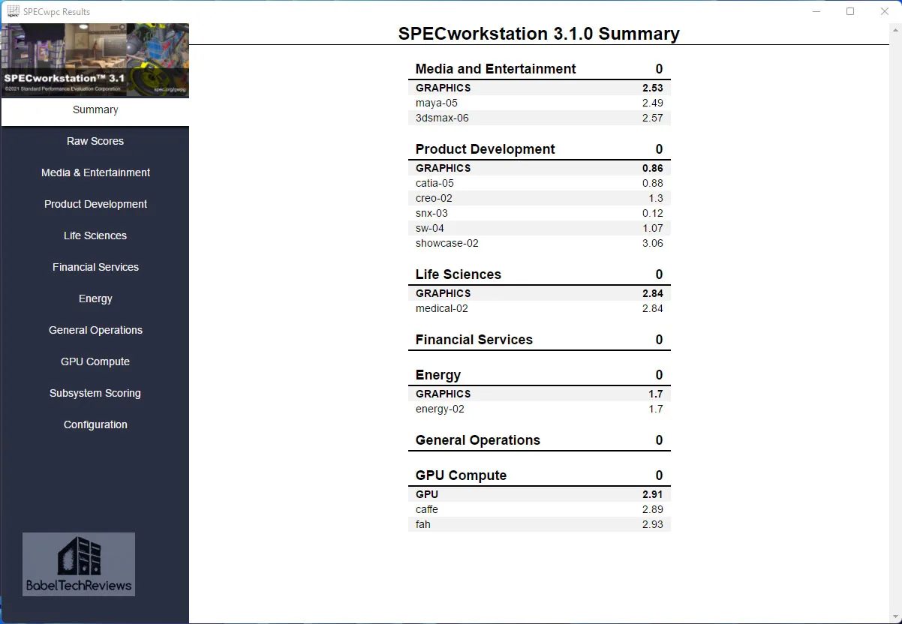Click the 0.88 catia-05 score
This screenshot has height=624, width=902.
point(652,183)
